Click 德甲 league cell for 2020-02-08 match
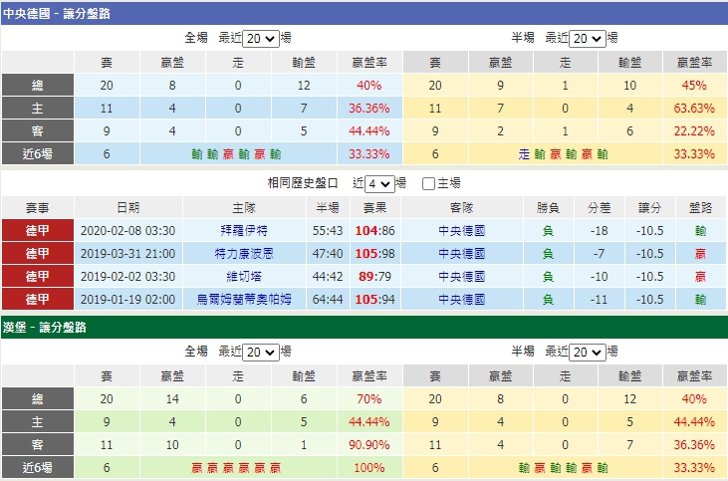The width and height of the screenshot is (728, 481). click(x=38, y=231)
